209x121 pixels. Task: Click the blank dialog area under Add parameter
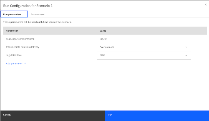point(104,88)
